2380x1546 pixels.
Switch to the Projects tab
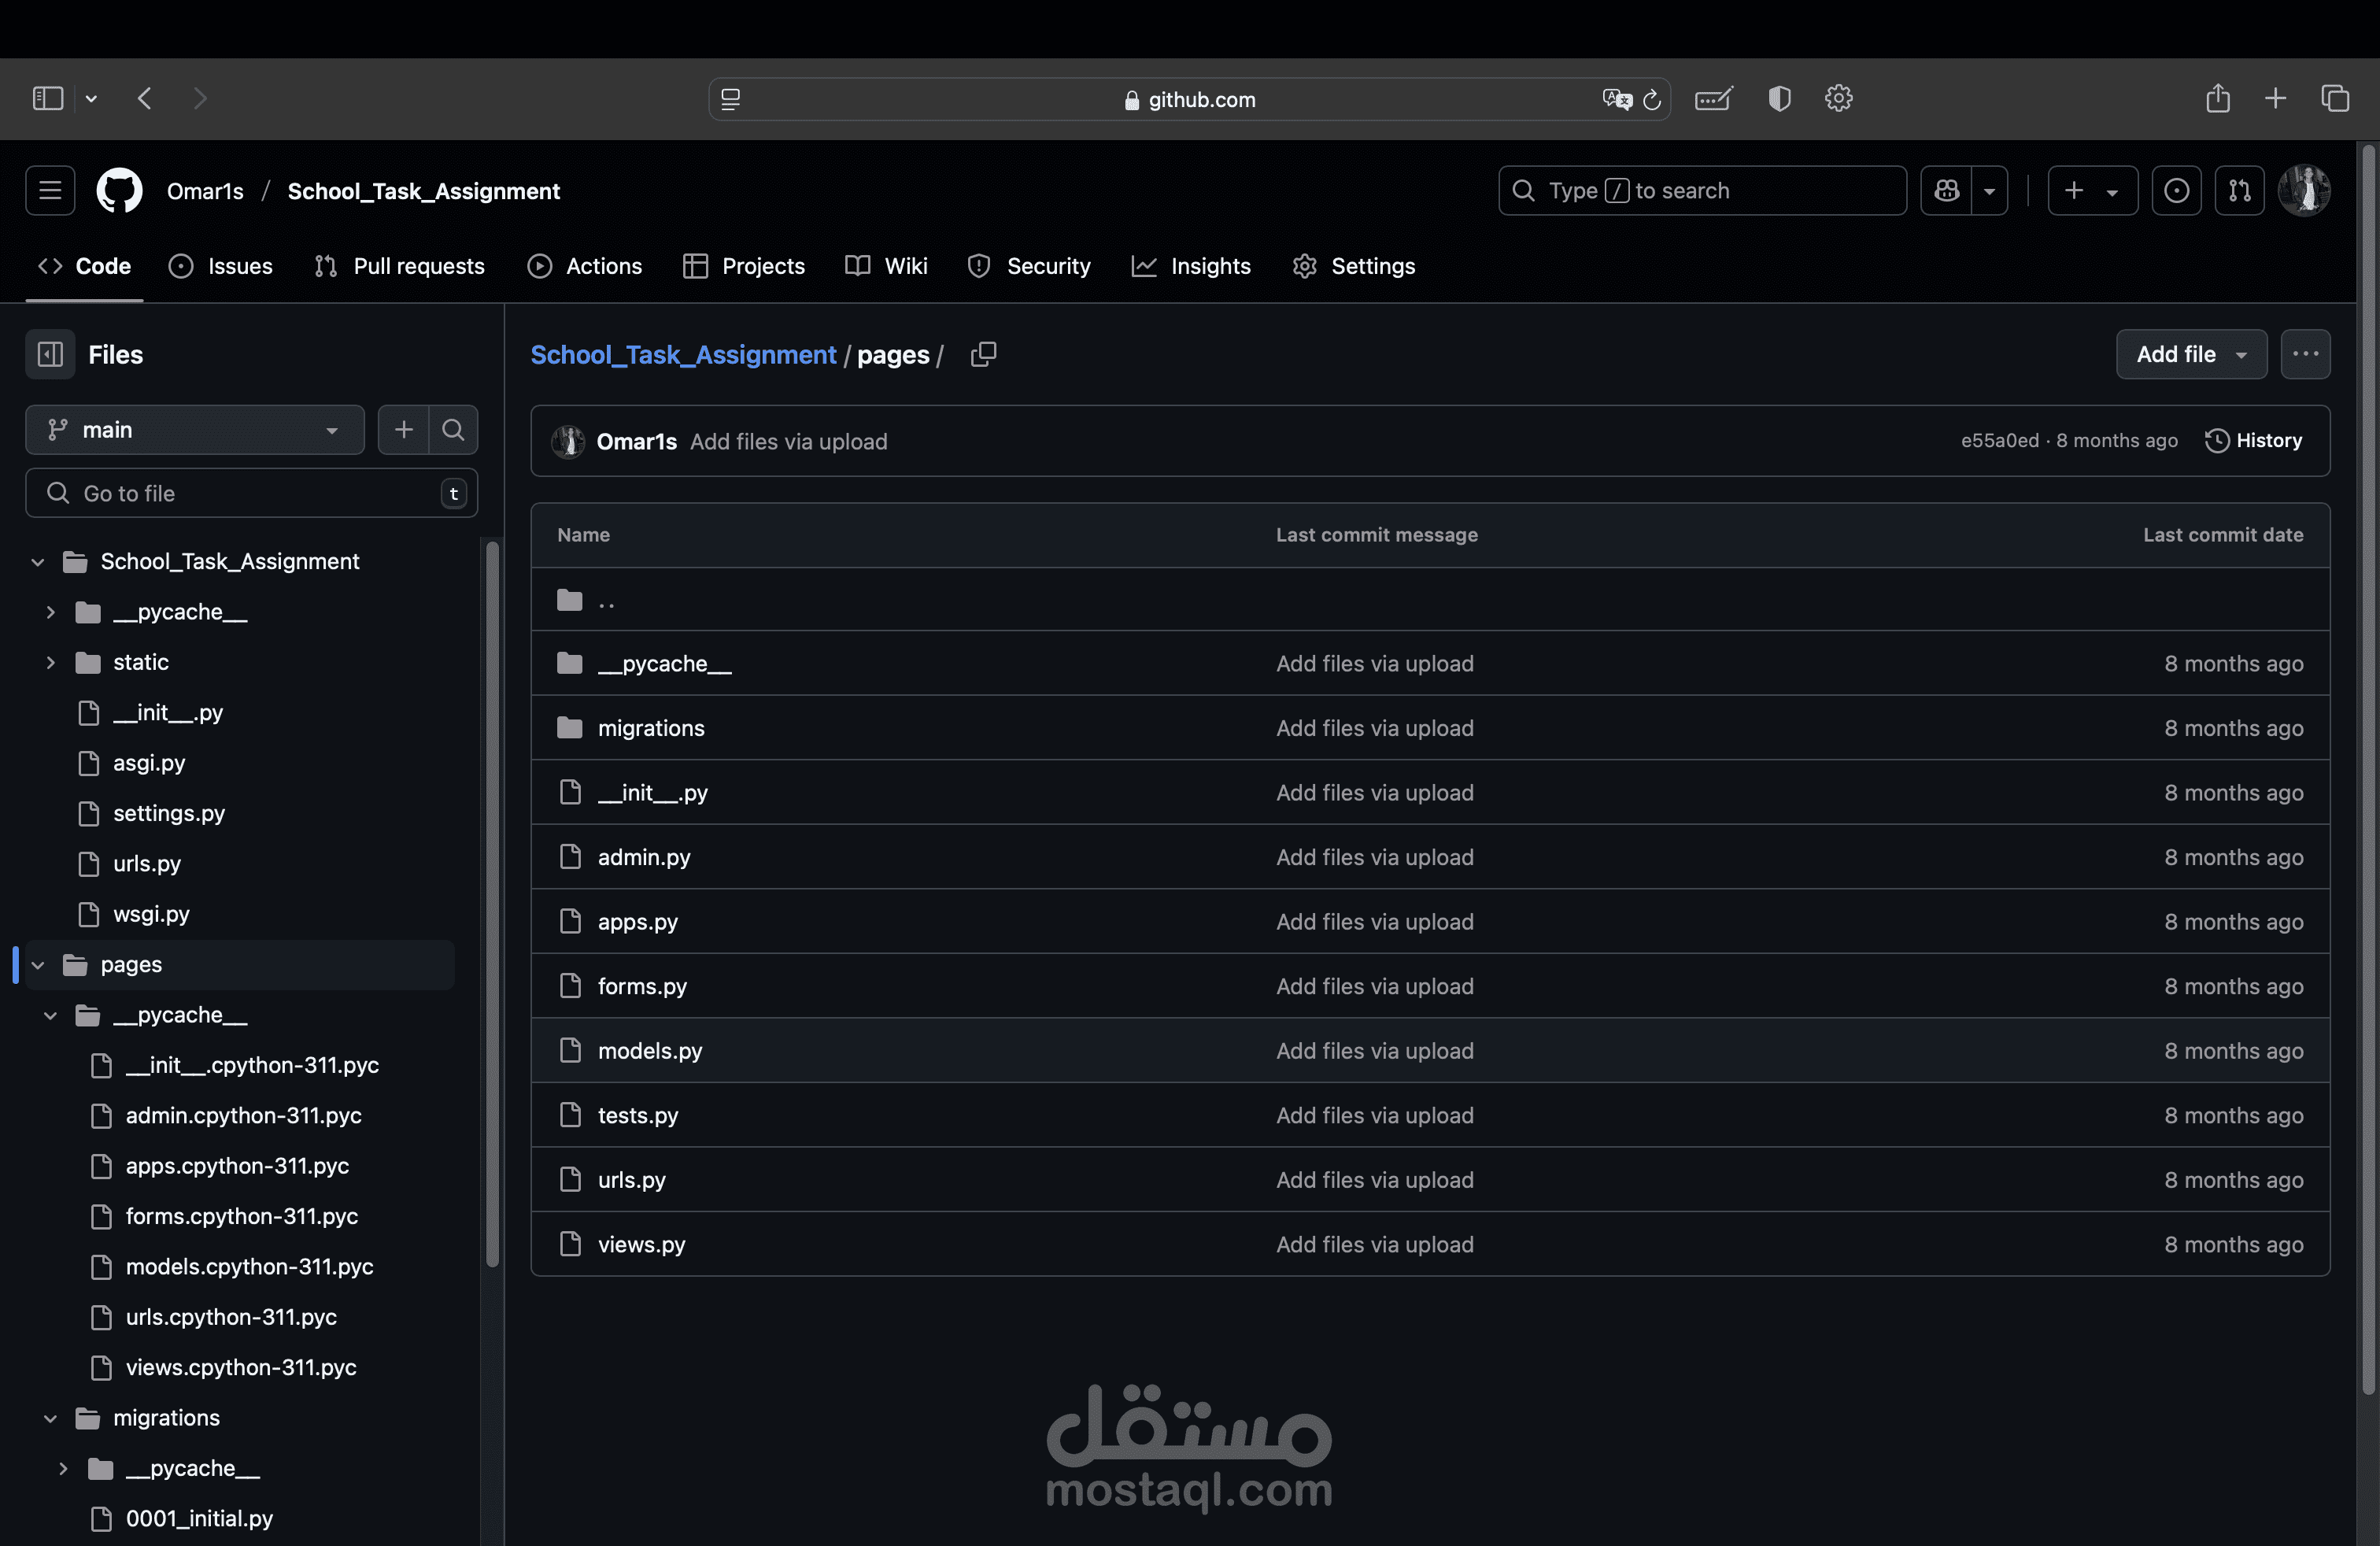tap(743, 266)
